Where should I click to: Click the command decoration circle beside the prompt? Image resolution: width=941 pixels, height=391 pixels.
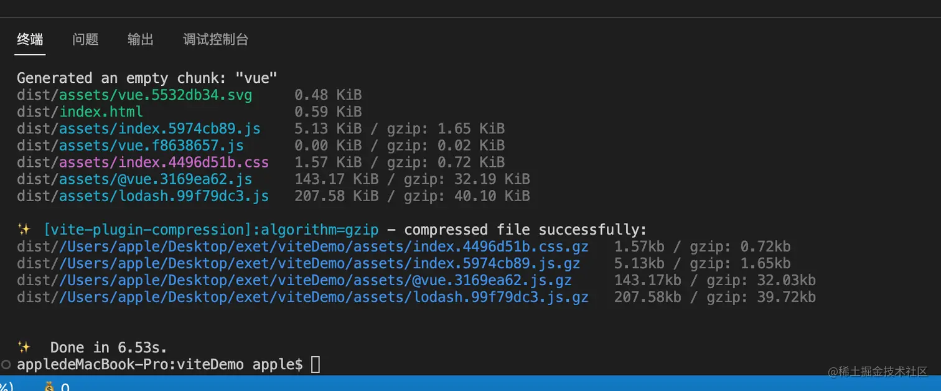(x=6, y=364)
